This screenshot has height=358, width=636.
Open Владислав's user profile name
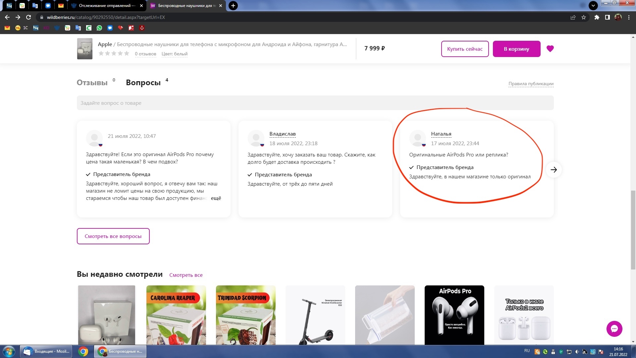coord(282,134)
